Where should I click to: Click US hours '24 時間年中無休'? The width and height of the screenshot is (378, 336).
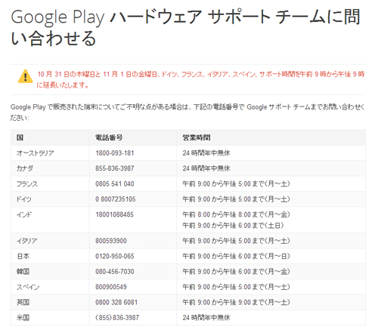[x=206, y=318]
